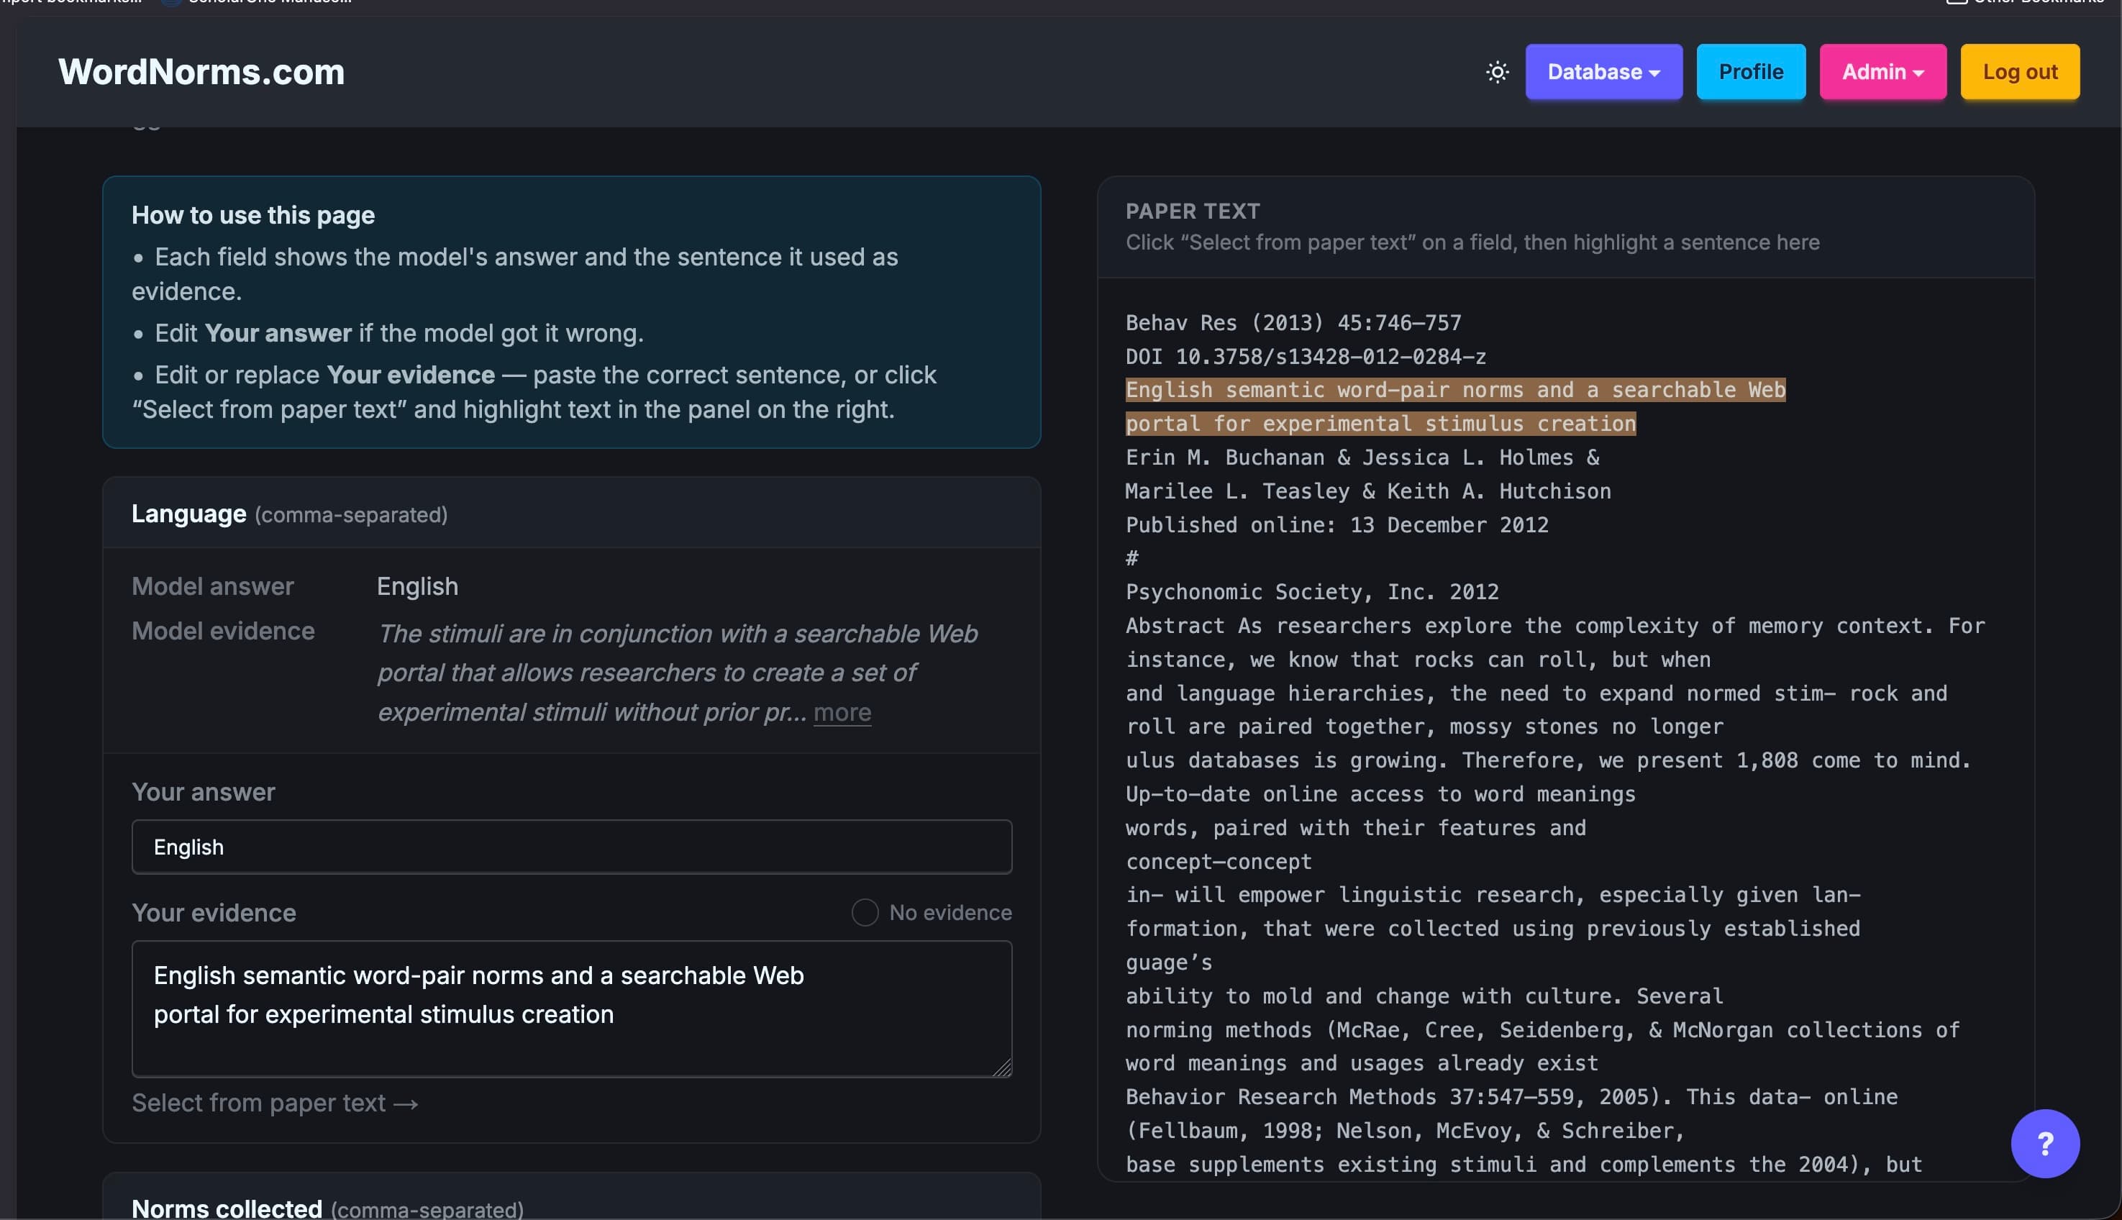Click the highlighted line portal for experimental stimulus creation
The height and width of the screenshot is (1220, 2122).
(x=1380, y=423)
